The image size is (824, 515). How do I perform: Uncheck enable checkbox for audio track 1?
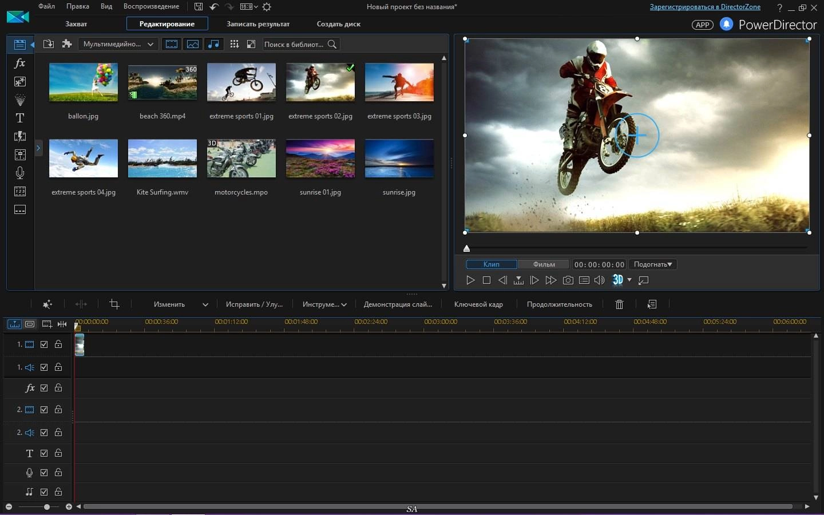click(44, 367)
